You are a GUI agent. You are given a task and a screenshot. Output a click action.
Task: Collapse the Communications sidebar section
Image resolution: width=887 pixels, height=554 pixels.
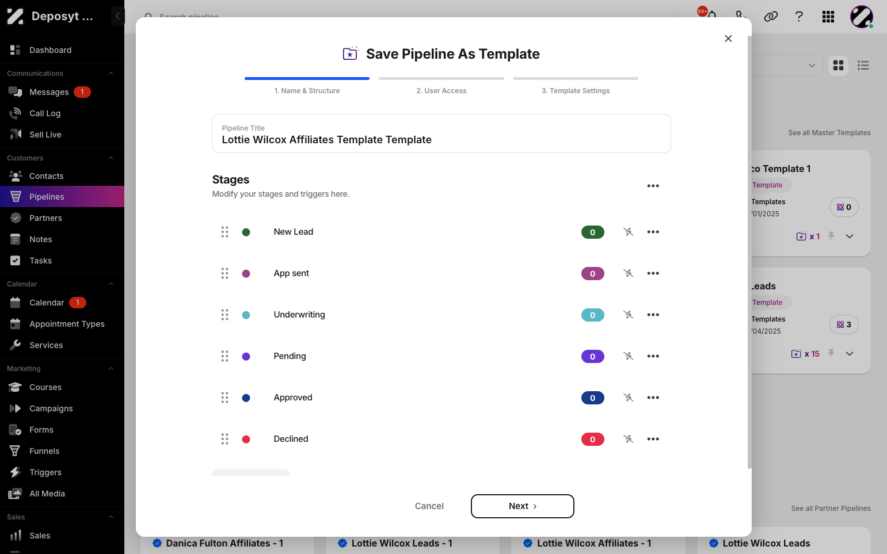pyautogui.click(x=111, y=74)
